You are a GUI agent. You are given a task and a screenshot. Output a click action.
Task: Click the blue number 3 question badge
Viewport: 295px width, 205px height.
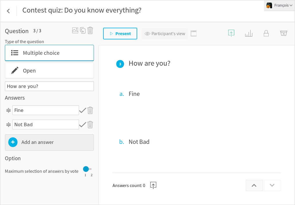[x=120, y=64]
